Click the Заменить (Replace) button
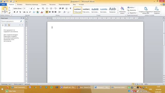The height and width of the screenshot is (93, 165). (132, 10)
